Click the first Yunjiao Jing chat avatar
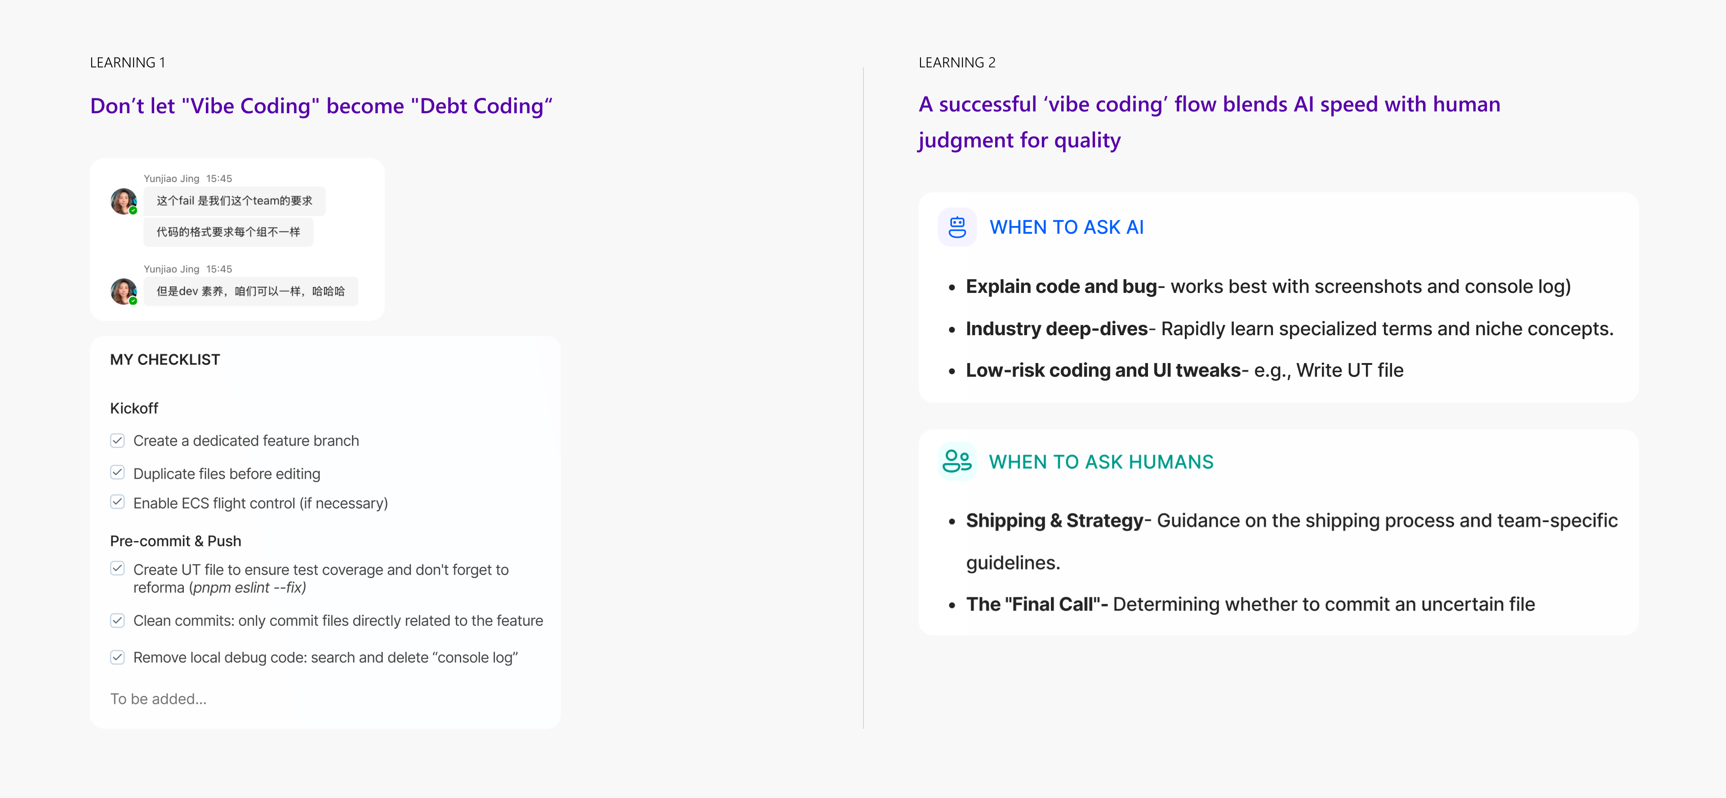 [x=123, y=201]
